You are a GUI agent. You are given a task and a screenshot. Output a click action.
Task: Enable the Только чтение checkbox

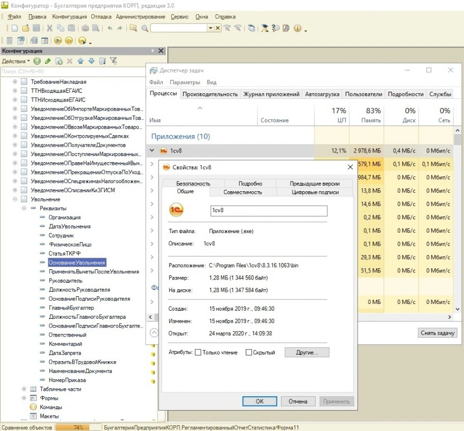click(x=198, y=352)
